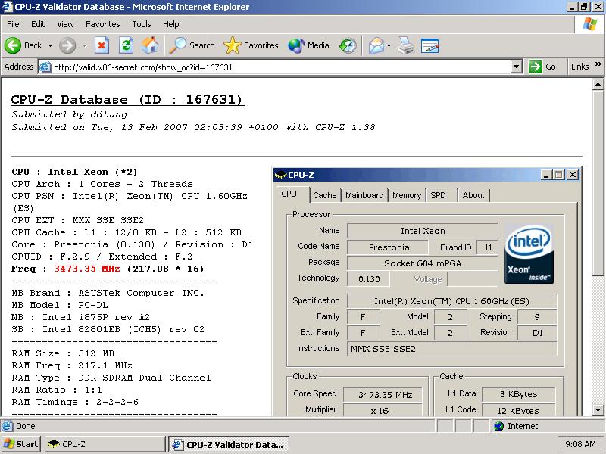Open the Tools menu
This screenshot has width=606, height=454.
[142, 24]
